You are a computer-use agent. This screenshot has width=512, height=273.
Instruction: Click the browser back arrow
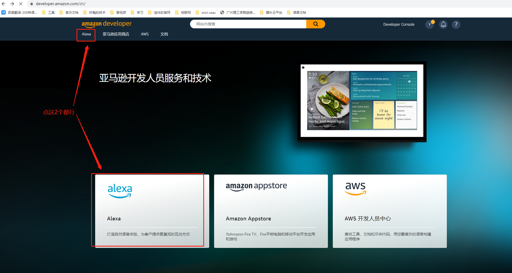pyautogui.click(x=4, y=4)
